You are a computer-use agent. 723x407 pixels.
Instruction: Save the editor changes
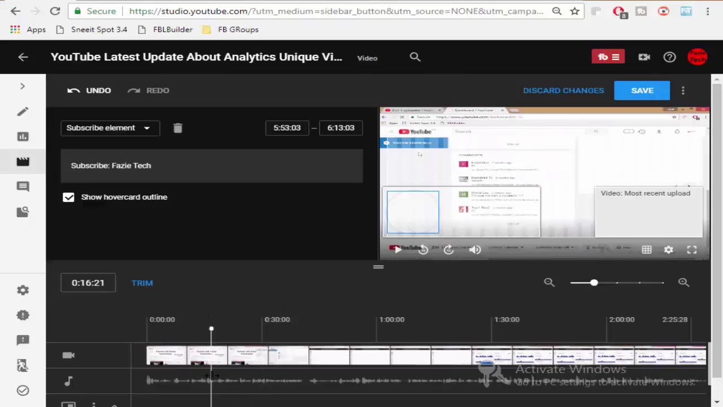click(642, 90)
